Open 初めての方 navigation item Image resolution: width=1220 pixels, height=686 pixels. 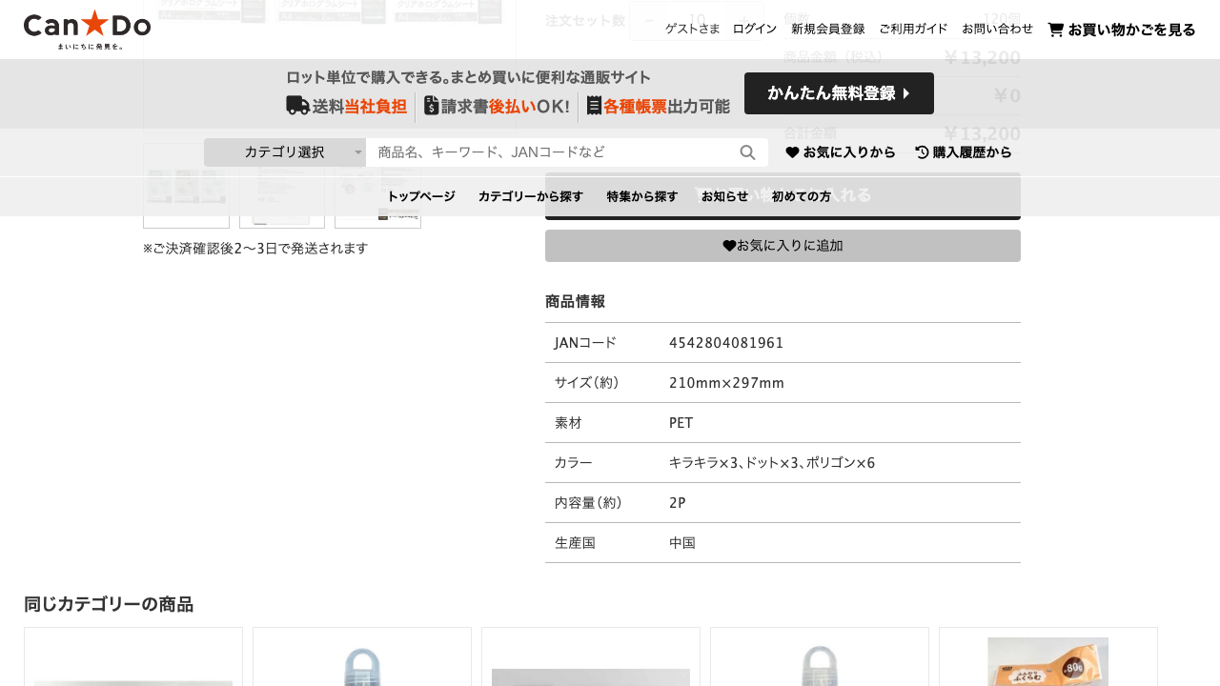tap(802, 196)
